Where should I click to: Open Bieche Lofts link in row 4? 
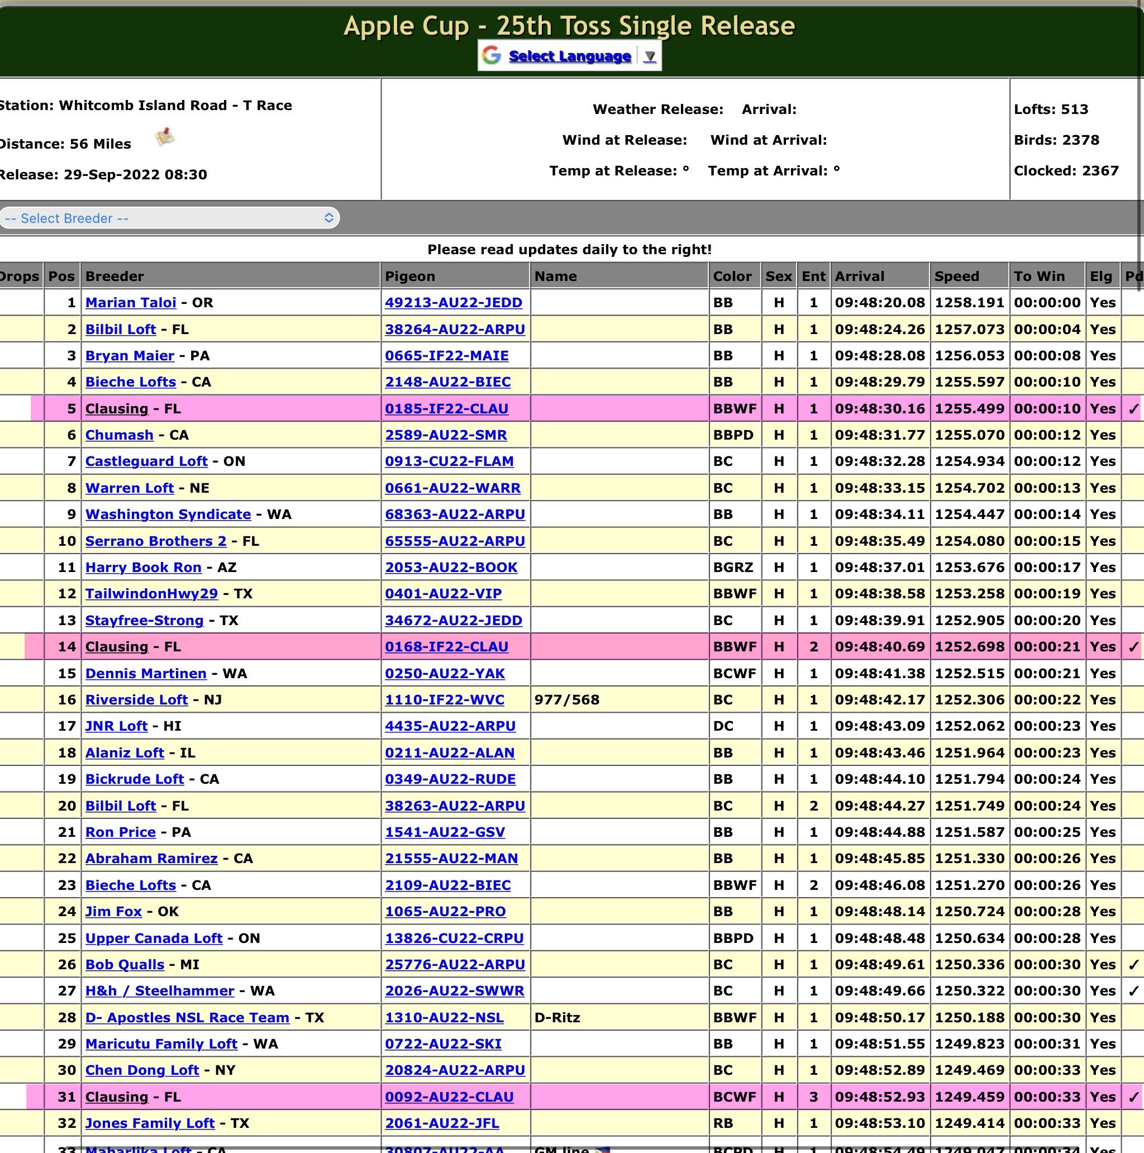pyautogui.click(x=131, y=382)
